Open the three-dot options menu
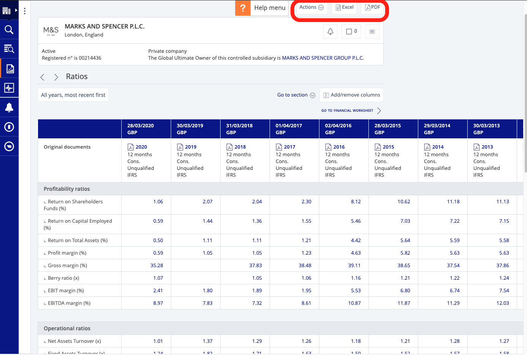 pyautogui.click(x=25, y=11)
